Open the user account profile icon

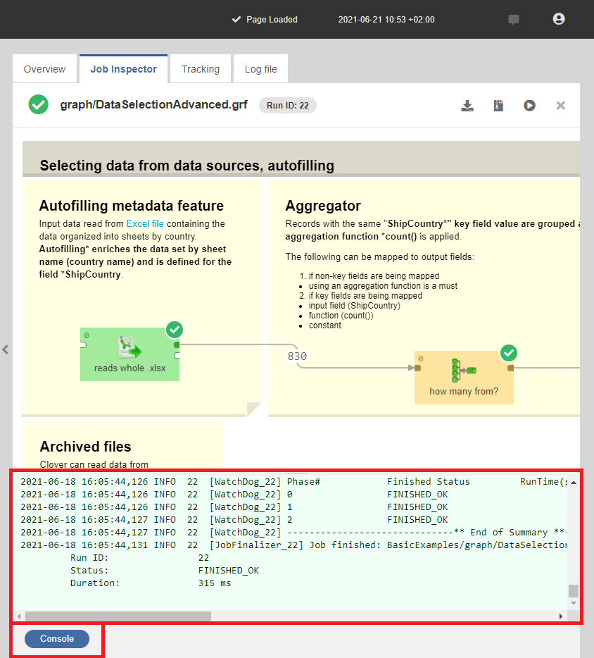pos(559,19)
